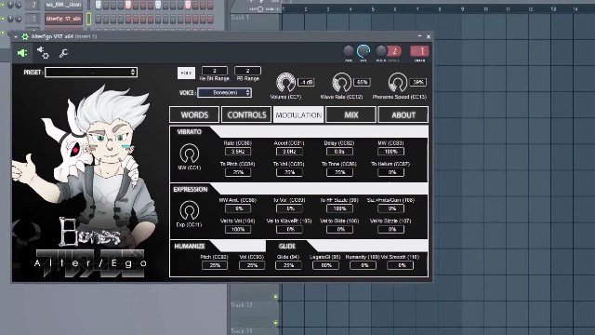Expand the plugin window arrow menu
This screenshot has height=335, width=595.
16,37
